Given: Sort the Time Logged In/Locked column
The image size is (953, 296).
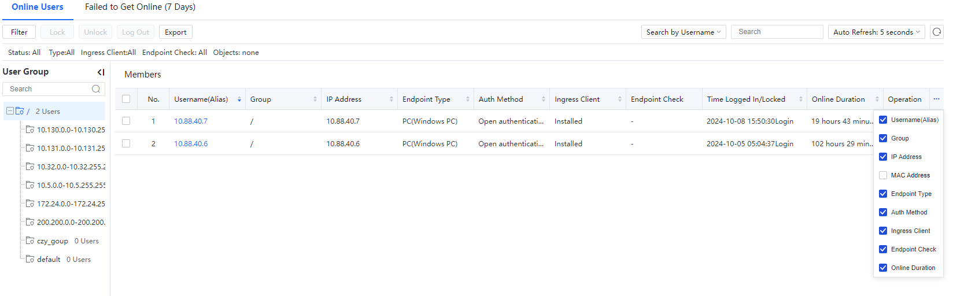Looking at the screenshot, I should click(801, 99).
